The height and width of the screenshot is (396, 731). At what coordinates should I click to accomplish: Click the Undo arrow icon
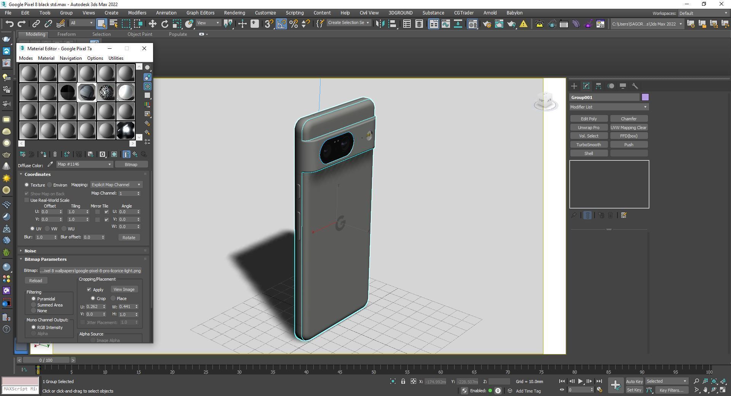(x=10, y=24)
